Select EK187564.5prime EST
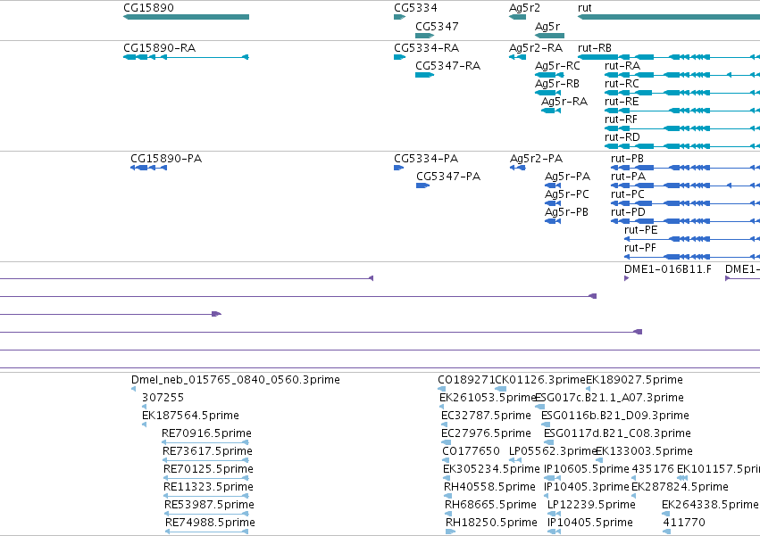The height and width of the screenshot is (536, 760). (144, 425)
